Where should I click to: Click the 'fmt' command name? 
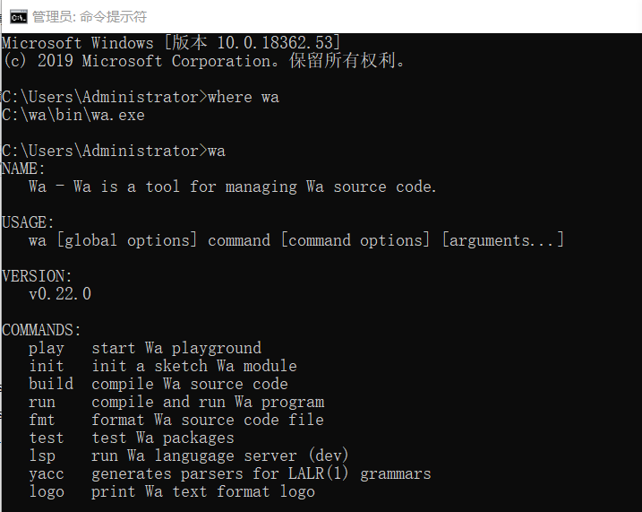42,420
